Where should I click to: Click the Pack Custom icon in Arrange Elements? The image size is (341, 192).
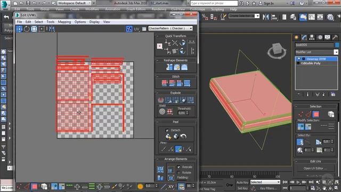160,170
